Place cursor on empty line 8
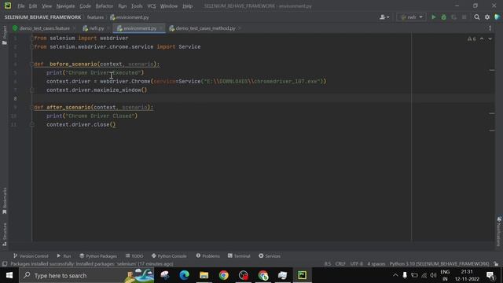 [x=222, y=98]
